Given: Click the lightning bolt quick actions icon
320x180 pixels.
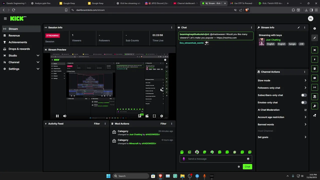Looking at the screenshot, I should [x=314, y=59].
